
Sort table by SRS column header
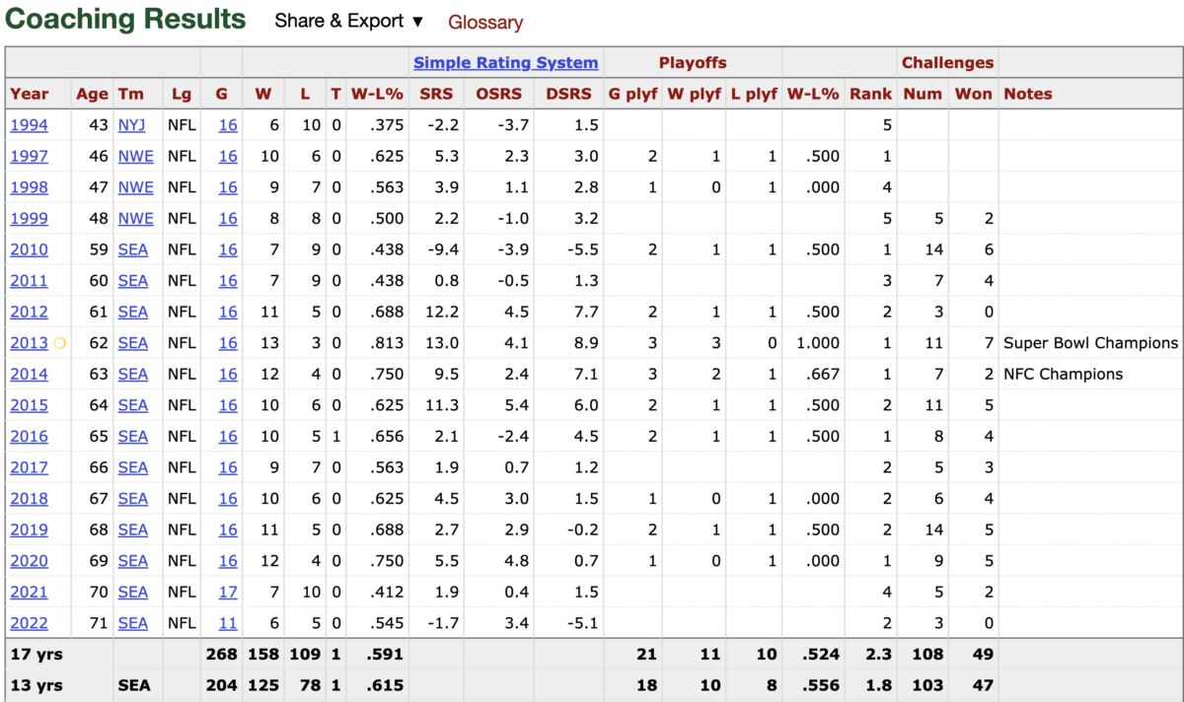pyautogui.click(x=436, y=94)
